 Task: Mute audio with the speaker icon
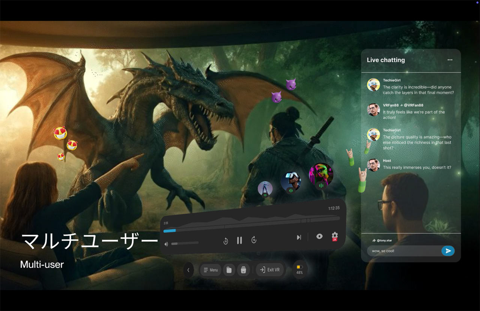pos(166,244)
